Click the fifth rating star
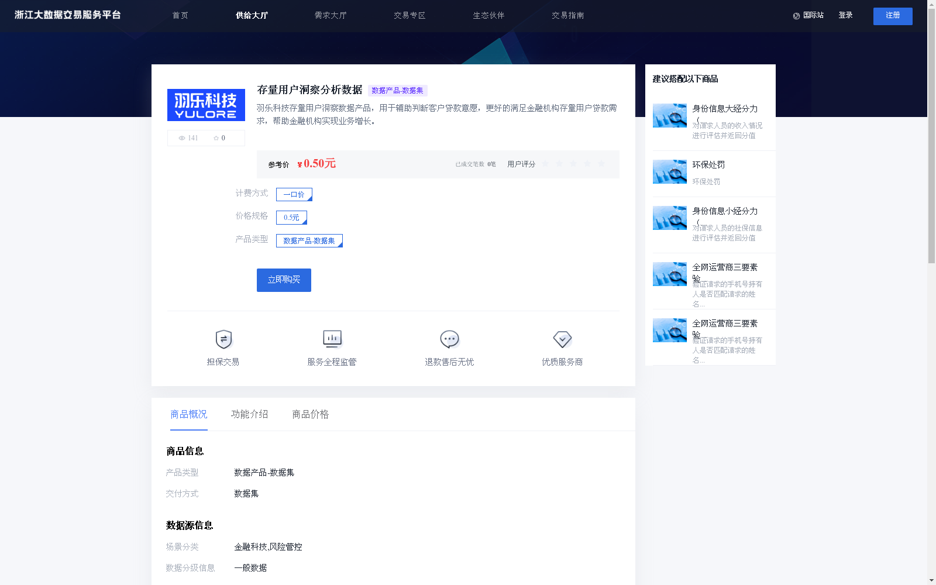Screen dimensions: 936x585 601,164
